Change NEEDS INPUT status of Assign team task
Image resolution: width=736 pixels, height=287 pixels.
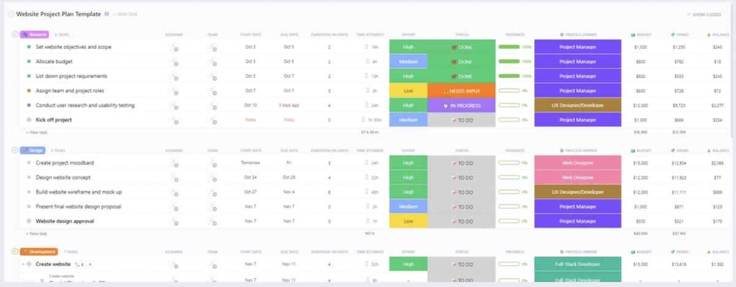point(462,91)
